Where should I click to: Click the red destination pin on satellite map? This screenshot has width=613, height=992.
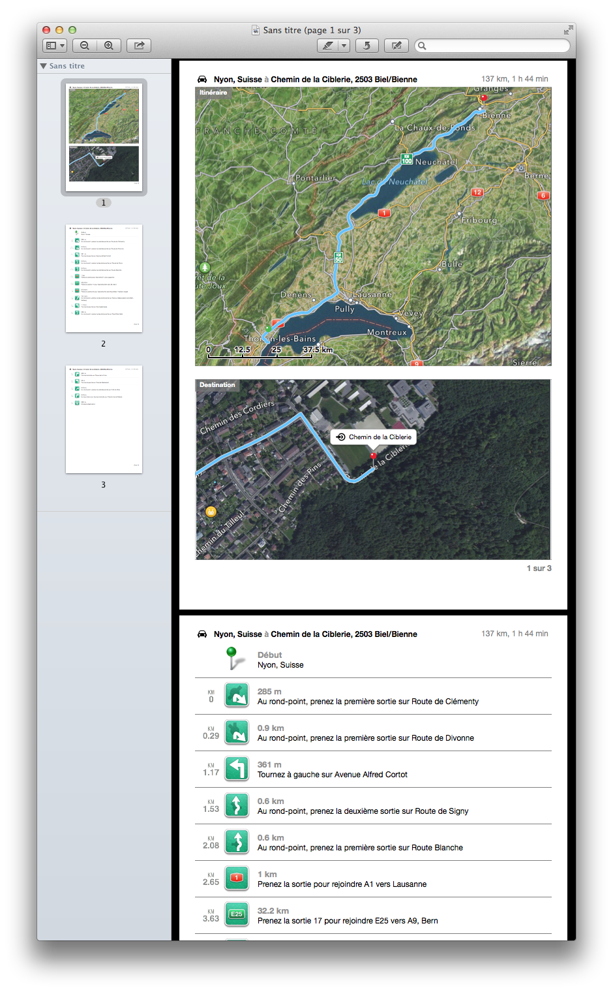point(373,455)
